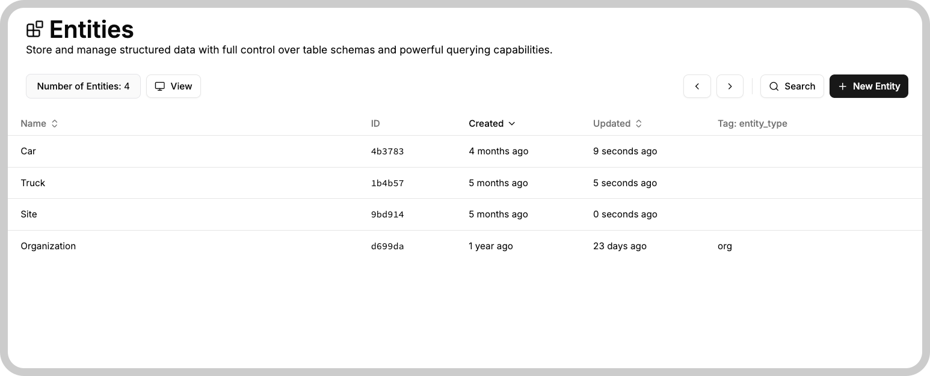Click the plus icon on New Entity
Viewport: 930px width, 376px height.
click(842, 86)
